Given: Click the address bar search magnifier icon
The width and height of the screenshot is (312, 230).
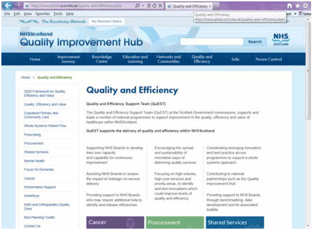Looking at the screenshot, I should (137, 6).
